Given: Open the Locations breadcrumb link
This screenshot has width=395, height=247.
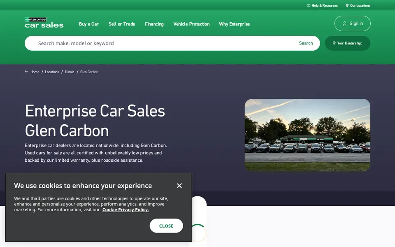Looking at the screenshot, I should (x=52, y=72).
